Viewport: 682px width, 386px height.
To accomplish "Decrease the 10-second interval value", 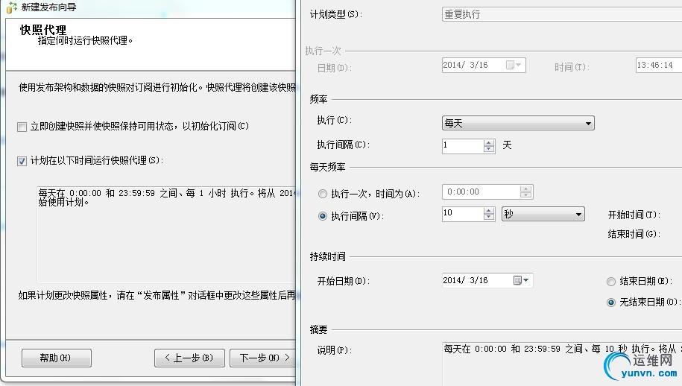I will (x=489, y=216).
